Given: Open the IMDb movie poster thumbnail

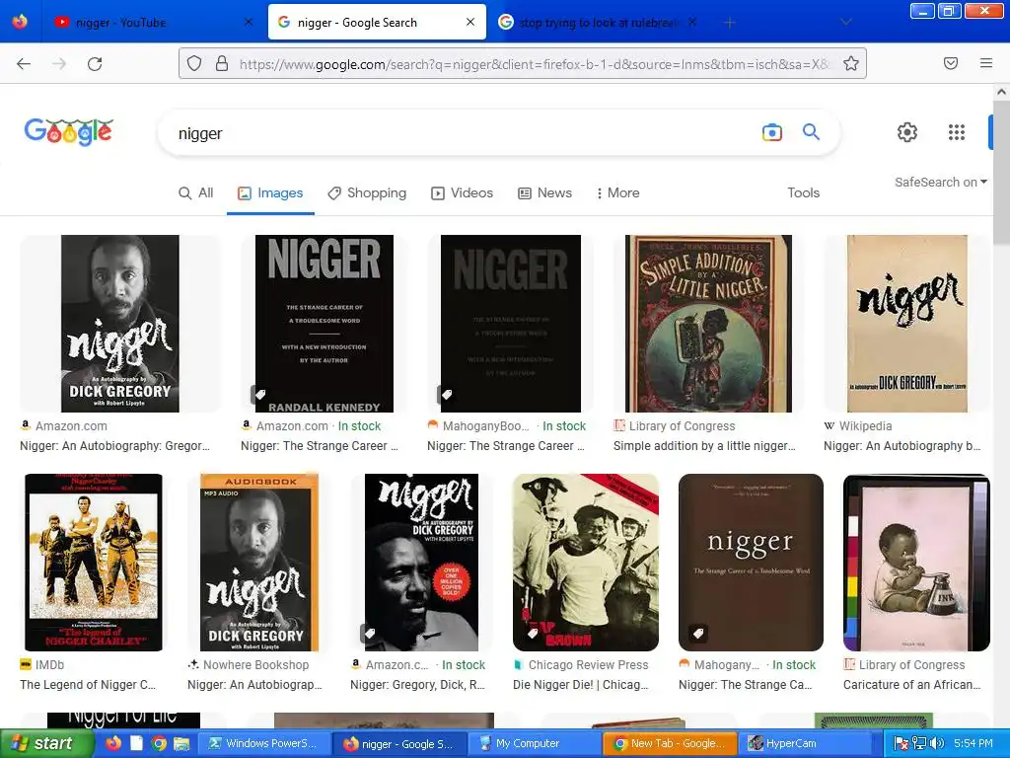Looking at the screenshot, I should pos(94,562).
